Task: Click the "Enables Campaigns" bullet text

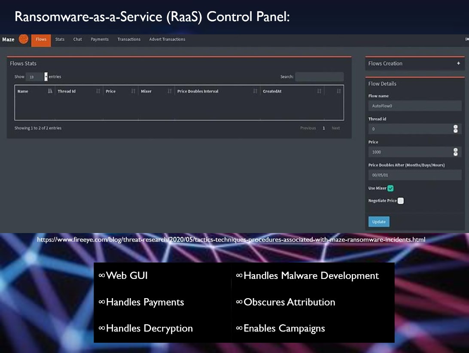Action: [x=284, y=328]
